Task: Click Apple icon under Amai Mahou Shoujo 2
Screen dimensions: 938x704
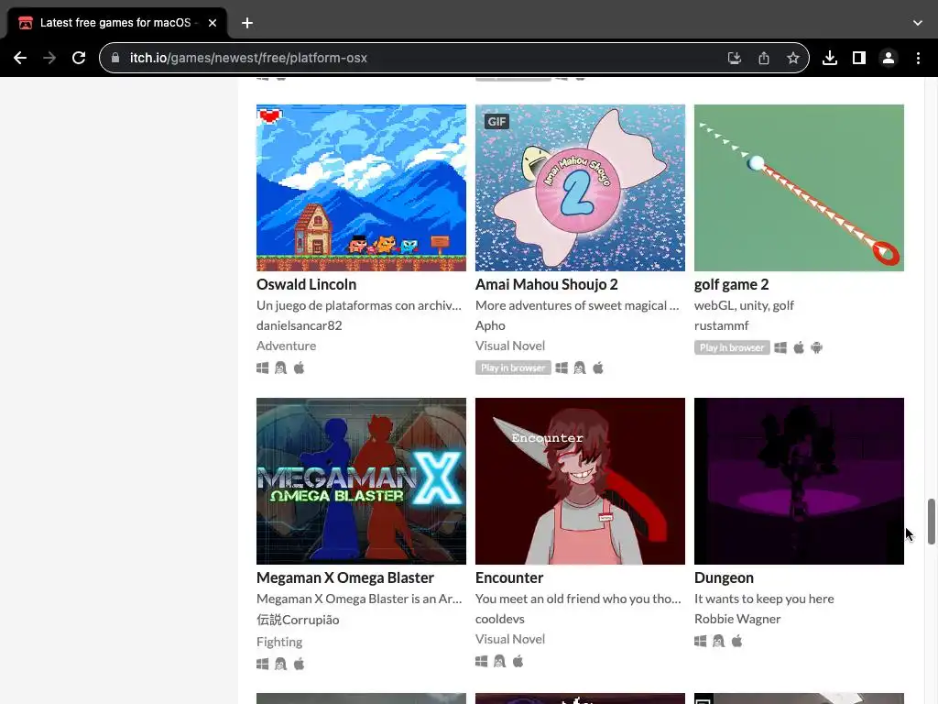Action: 598,368
